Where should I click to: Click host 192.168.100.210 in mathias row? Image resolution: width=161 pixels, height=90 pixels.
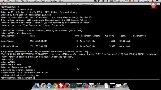tap(38, 46)
